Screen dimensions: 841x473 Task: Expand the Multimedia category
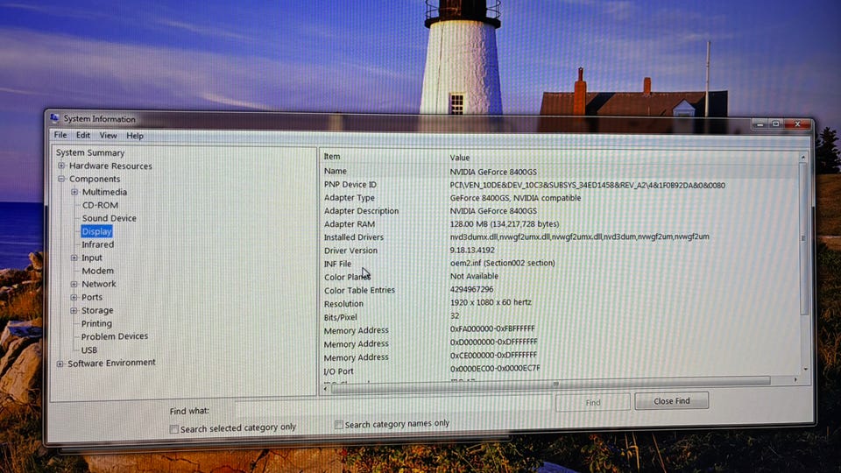(x=74, y=193)
